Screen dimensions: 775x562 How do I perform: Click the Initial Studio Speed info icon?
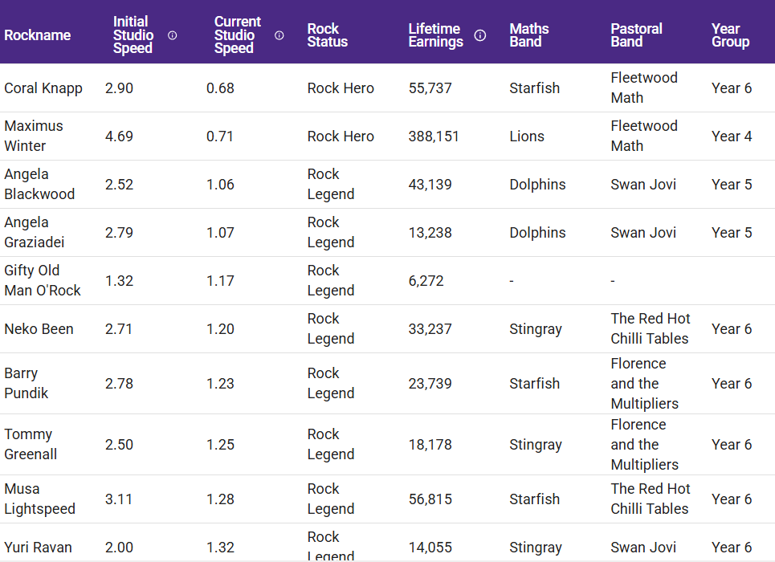(x=172, y=35)
